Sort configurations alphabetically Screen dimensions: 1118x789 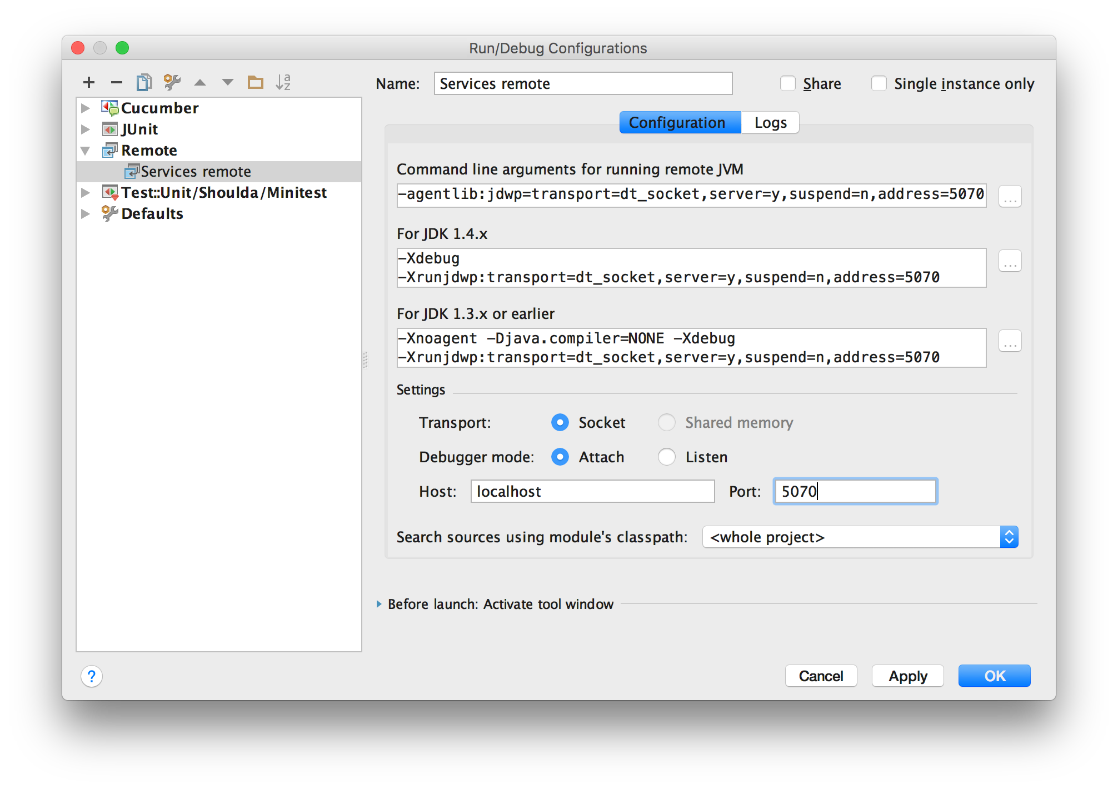[283, 82]
